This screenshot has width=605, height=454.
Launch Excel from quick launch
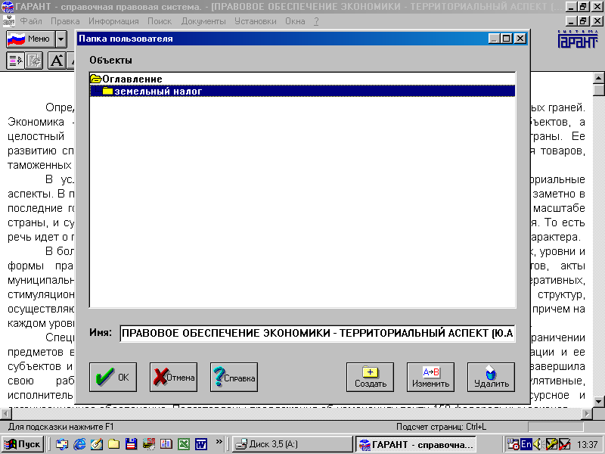184,444
